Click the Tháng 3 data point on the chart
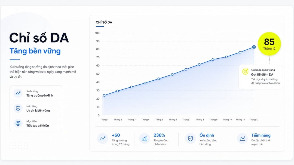This screenshot has width=294, height=165. [131, 87]
